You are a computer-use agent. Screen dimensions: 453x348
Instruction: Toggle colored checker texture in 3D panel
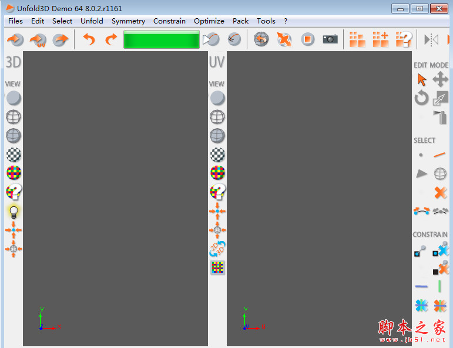pyautogui.click(x=14, y=173)
